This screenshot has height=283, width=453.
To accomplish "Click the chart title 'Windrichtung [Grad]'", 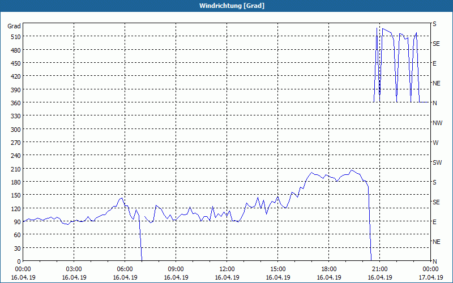I will (232, 6).
